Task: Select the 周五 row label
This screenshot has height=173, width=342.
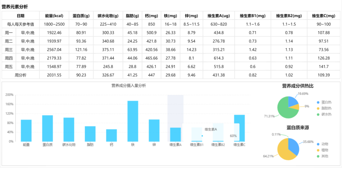Action: tap(9, 67)
